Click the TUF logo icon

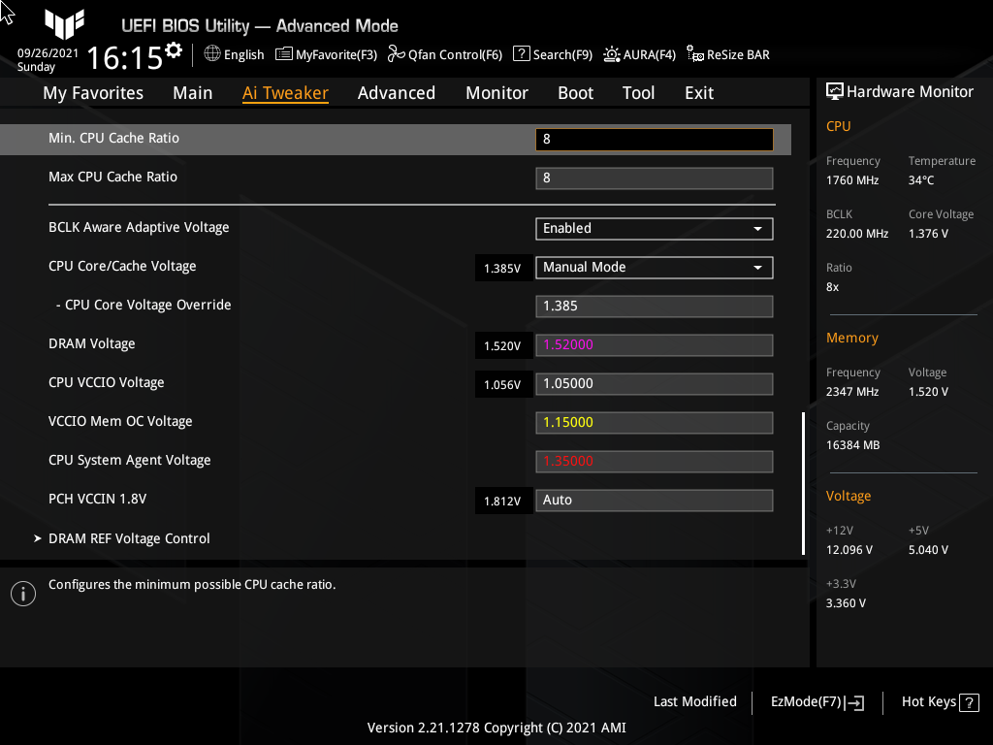65,24
